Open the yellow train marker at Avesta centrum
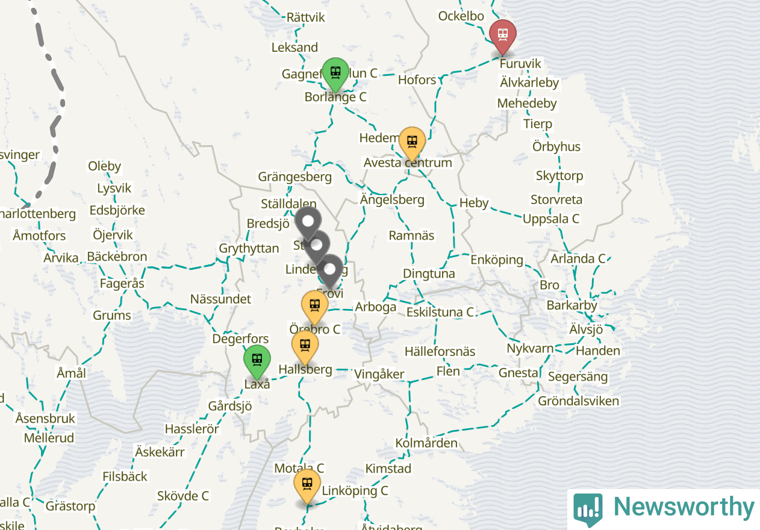760x530 pixels. pos(412,144)
